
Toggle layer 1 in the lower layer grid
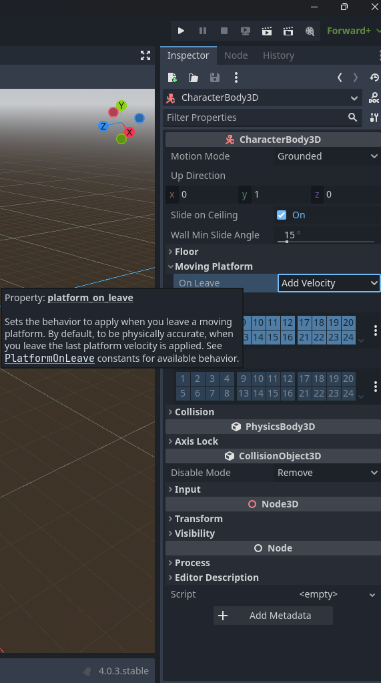pos(183,379)
